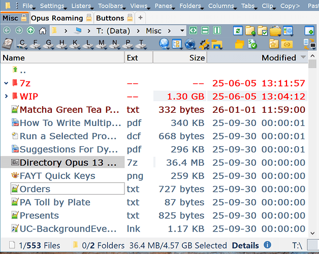Select the FAYT Quick Keys png file
Viewport: 319px width, 254px height.
pyautogui.click(x=57, y=176)
